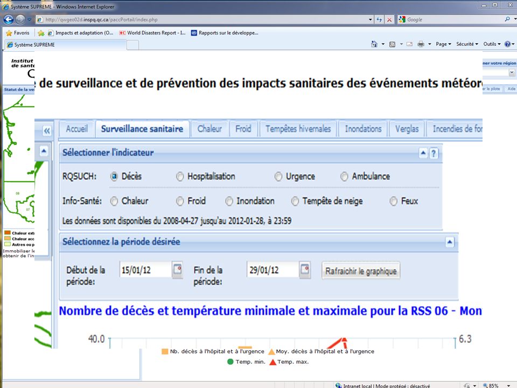This screenshot has width=517, height=388.
Task: Select the Info-Santé Chaleur radio button
Action: pos(114,201)
